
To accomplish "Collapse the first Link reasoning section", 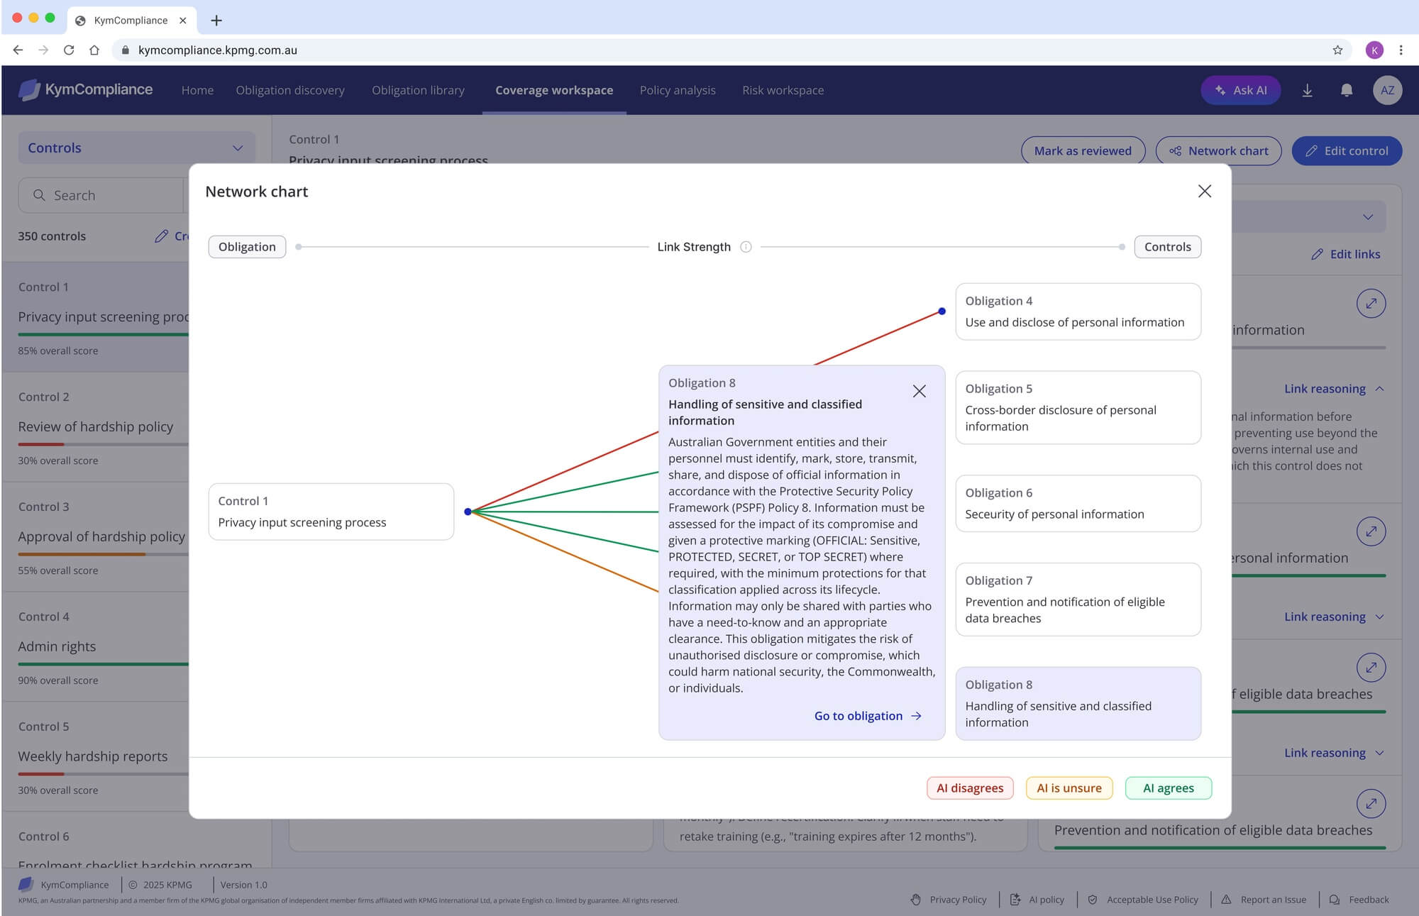I will click(1334, 389).
